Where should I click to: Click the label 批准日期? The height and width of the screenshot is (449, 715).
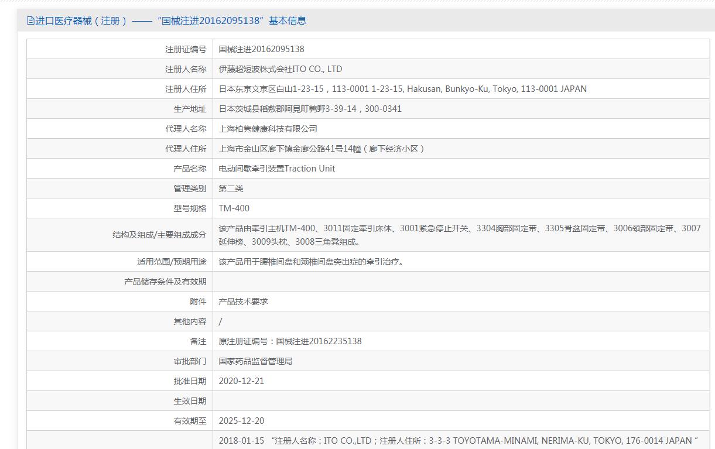(190, 381)
